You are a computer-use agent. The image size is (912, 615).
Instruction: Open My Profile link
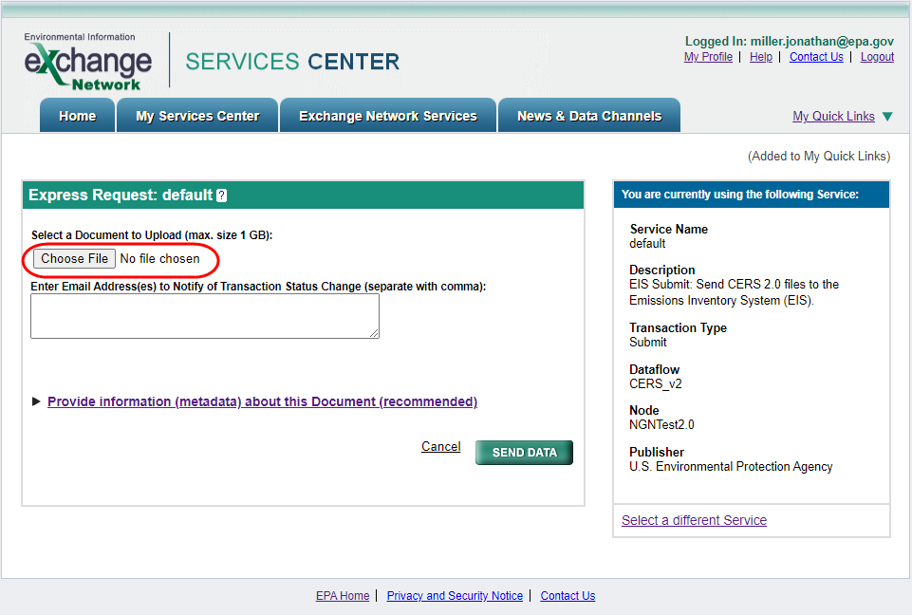click(708, 56)
